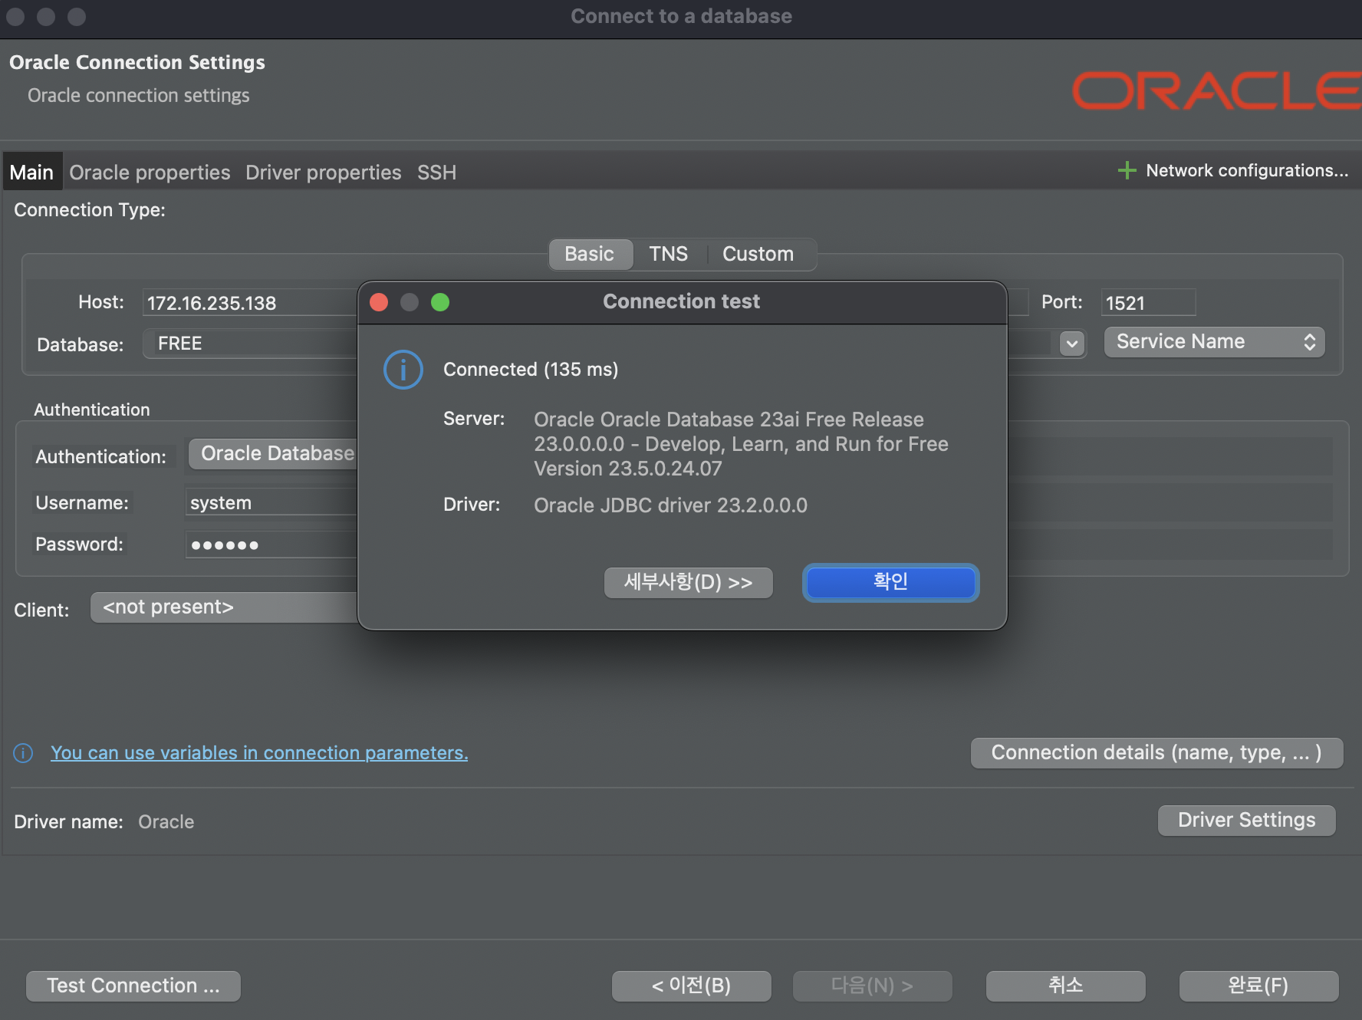Switch to the SSH tab
This screenshot has width=1362, height=1020.
tap(437, 173)
